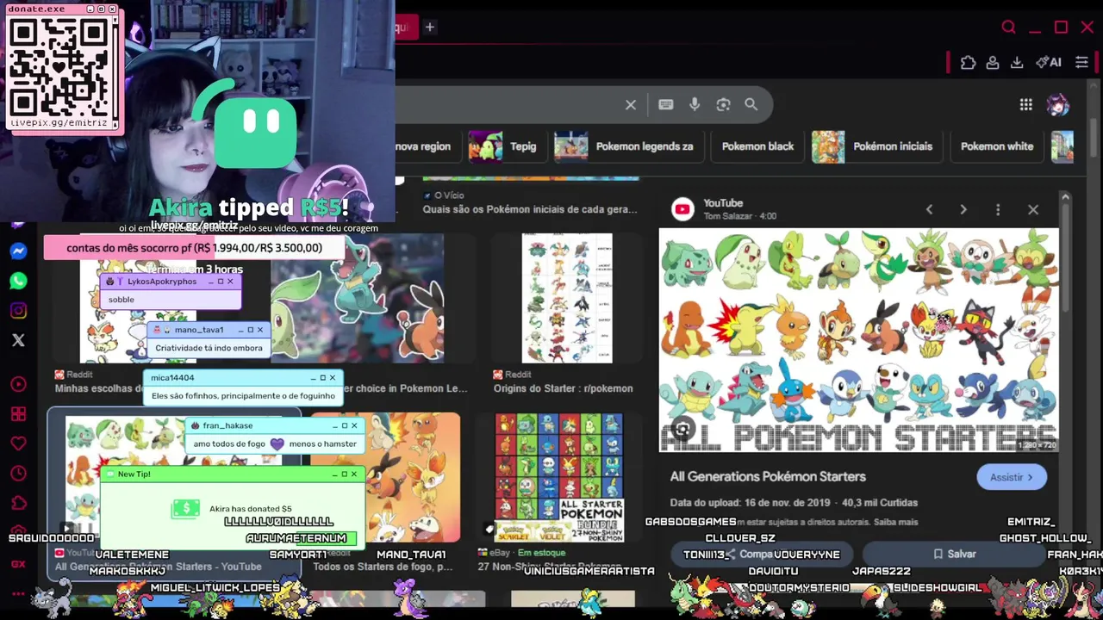Open the browser extensions puzzle icon
Image resolution: width=1103 pixels, height=620 pixels.
point(968,62)
